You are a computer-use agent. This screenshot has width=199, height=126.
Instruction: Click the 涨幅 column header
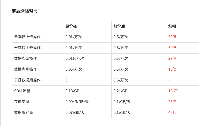pos(172,26)
